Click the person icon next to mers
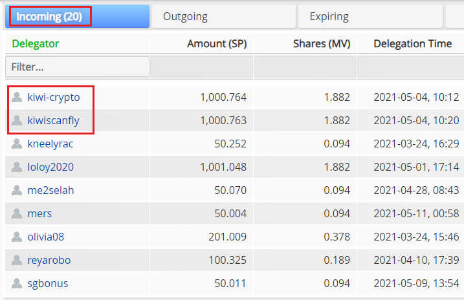The width and height of the screenshot is (464, 300). click(x=17, y=213)
